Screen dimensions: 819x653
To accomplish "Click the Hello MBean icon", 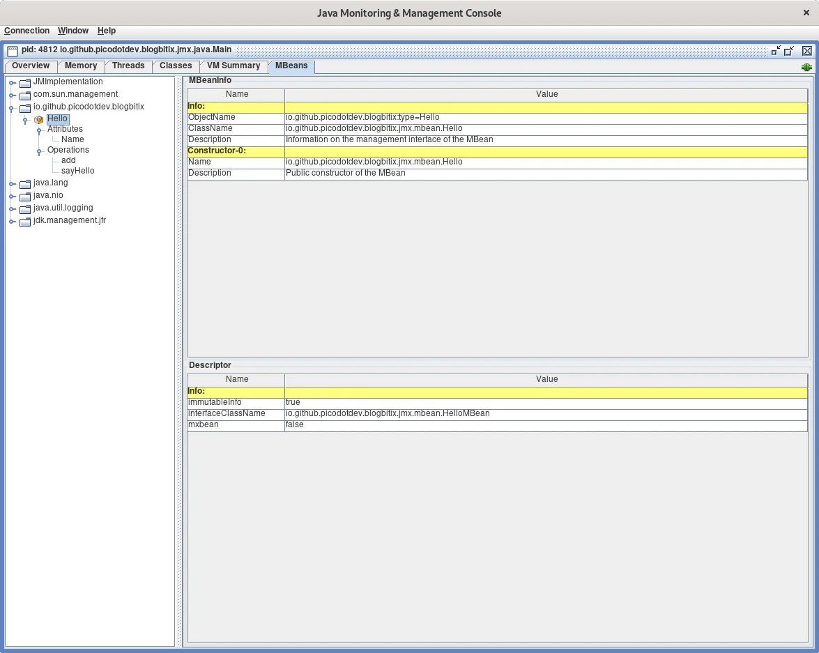I will 39,120.
